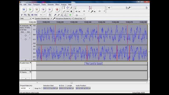The image size is (169, 95).
Task: Open the Tracks menu
Action: point(44,4)
